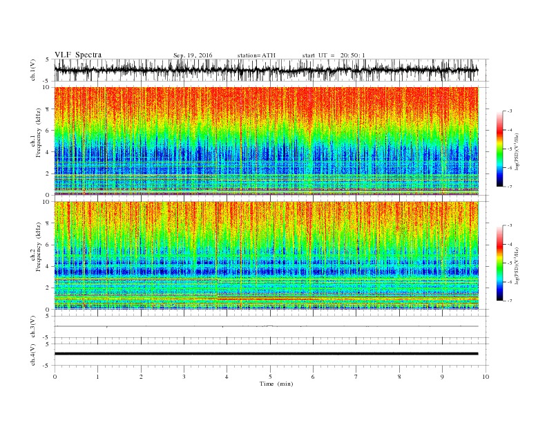The width and height of the screenshot is (547, 423).
Task: Click the "VLF Spectra" plot title
Action: 78,55
